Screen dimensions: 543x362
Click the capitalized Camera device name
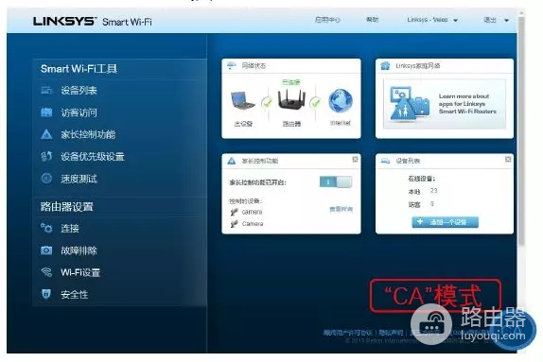pyautogui.click(x=253, y=224)
